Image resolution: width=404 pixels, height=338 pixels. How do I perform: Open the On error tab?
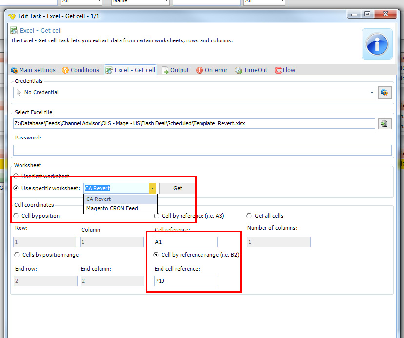[212, 70]
